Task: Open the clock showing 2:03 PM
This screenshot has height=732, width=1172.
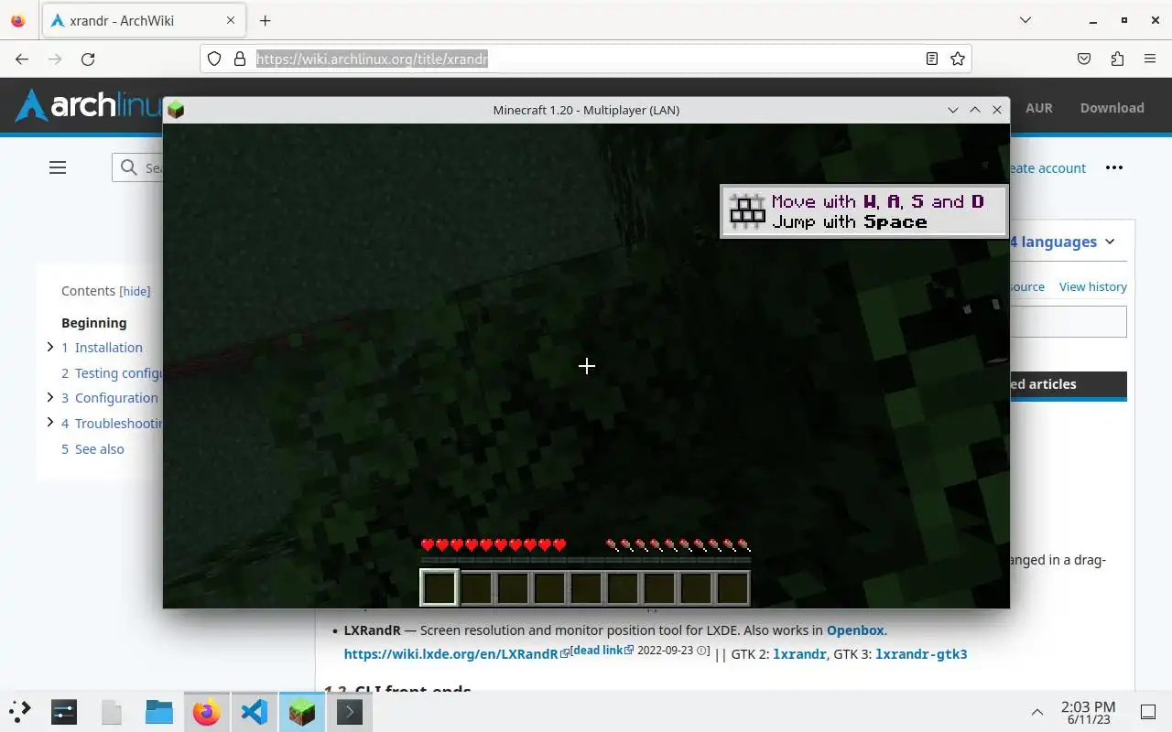Action: tap(1089, 713)
